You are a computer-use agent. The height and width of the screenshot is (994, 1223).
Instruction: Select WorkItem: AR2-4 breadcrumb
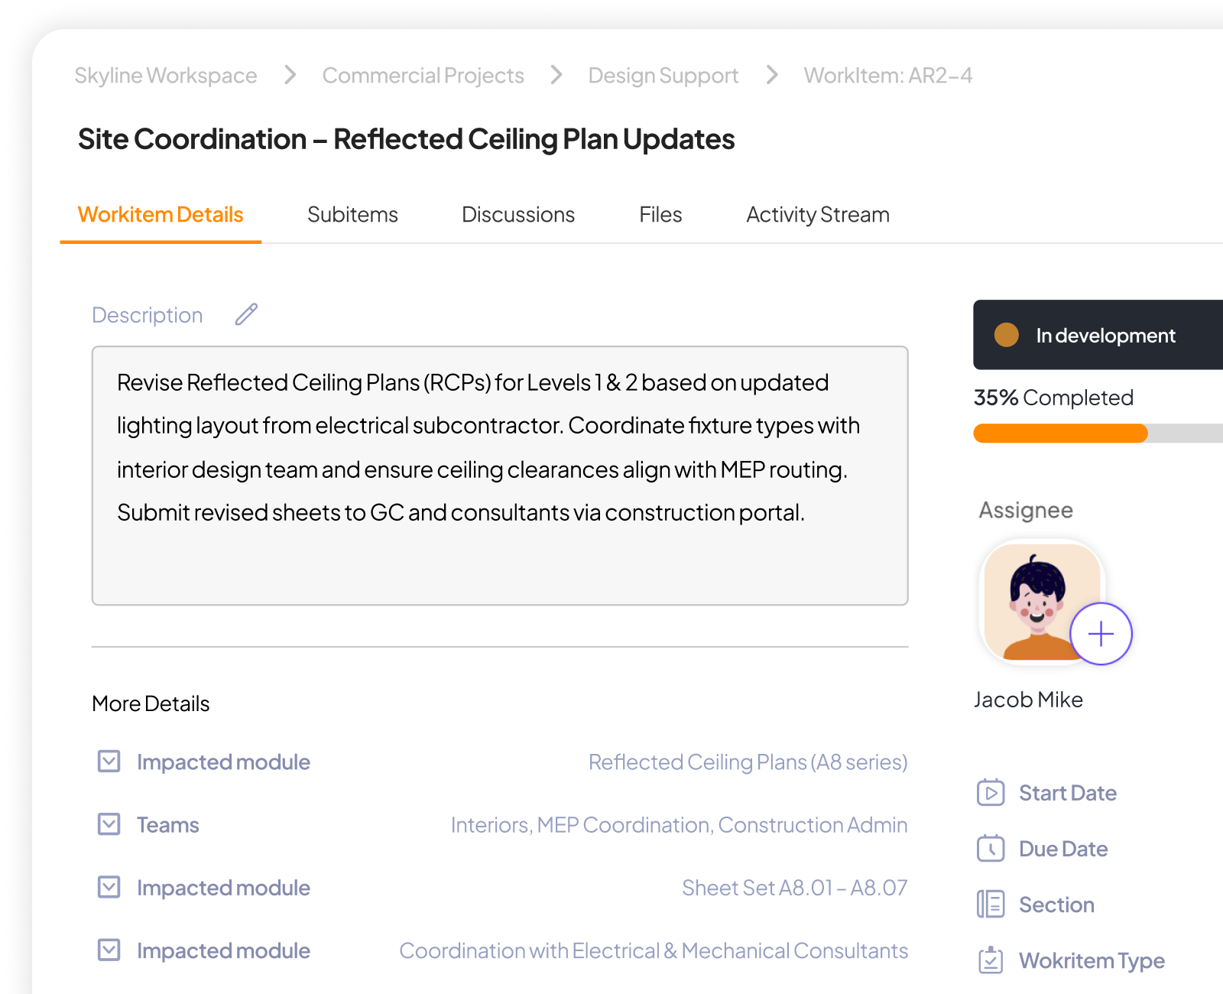(x=888, y=76)
